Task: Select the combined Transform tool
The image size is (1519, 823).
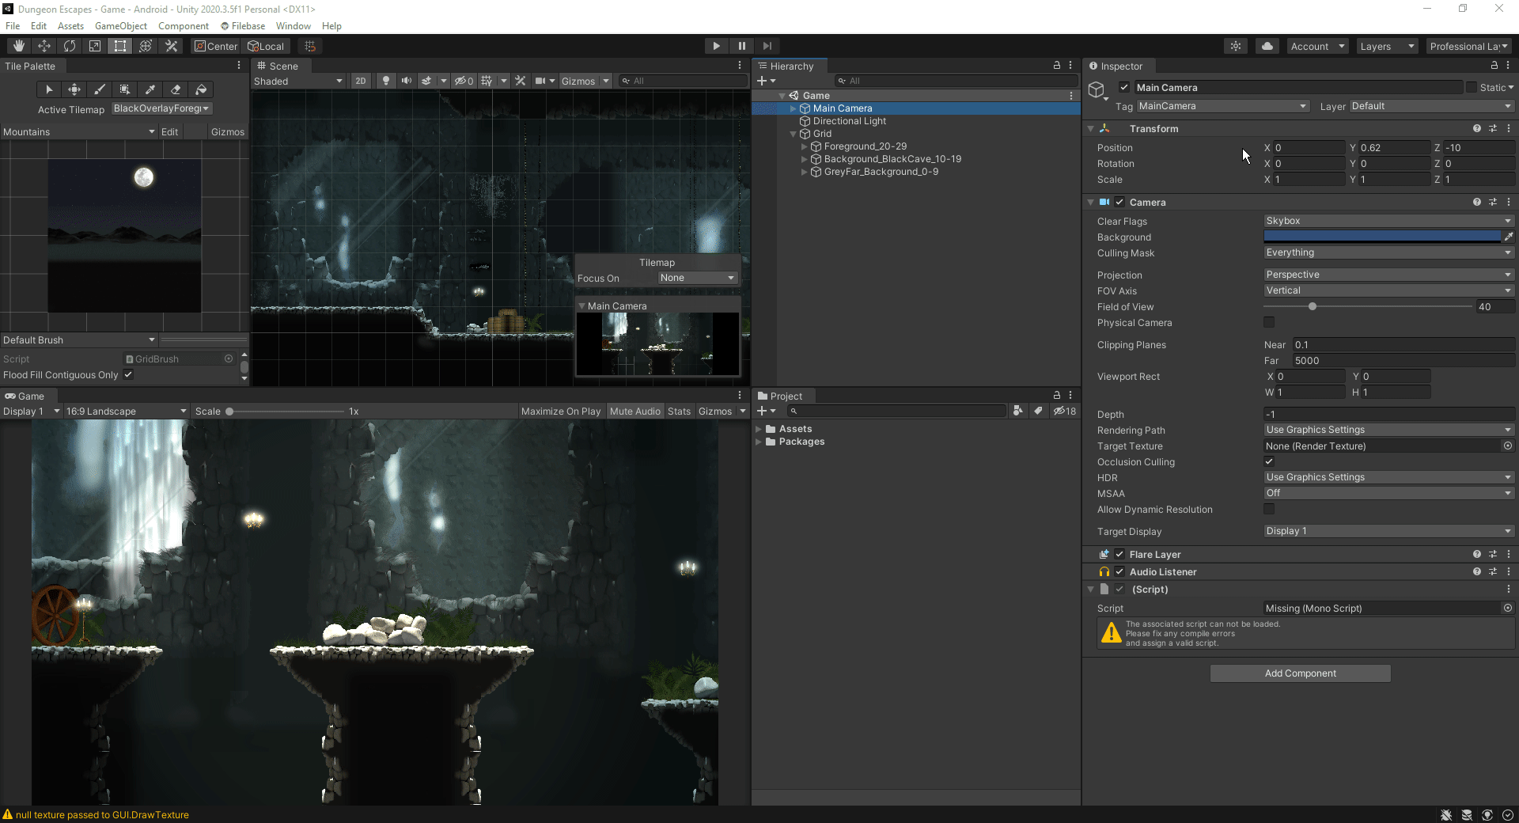Action: pos(146,46)
